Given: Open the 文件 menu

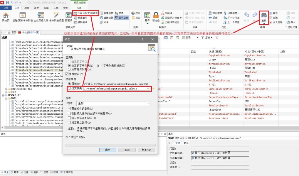Looking at the screenshot, I should [x=6, y=8].
